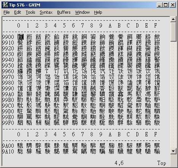Open the Tools menu

coord(30,12)
